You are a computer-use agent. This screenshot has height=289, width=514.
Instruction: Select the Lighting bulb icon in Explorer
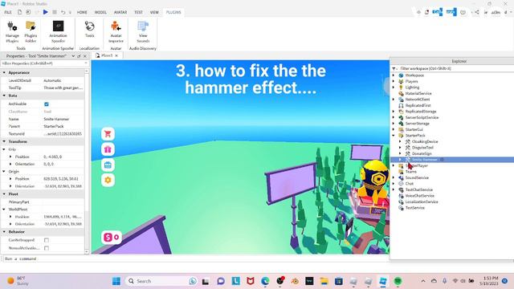[401, 88]
